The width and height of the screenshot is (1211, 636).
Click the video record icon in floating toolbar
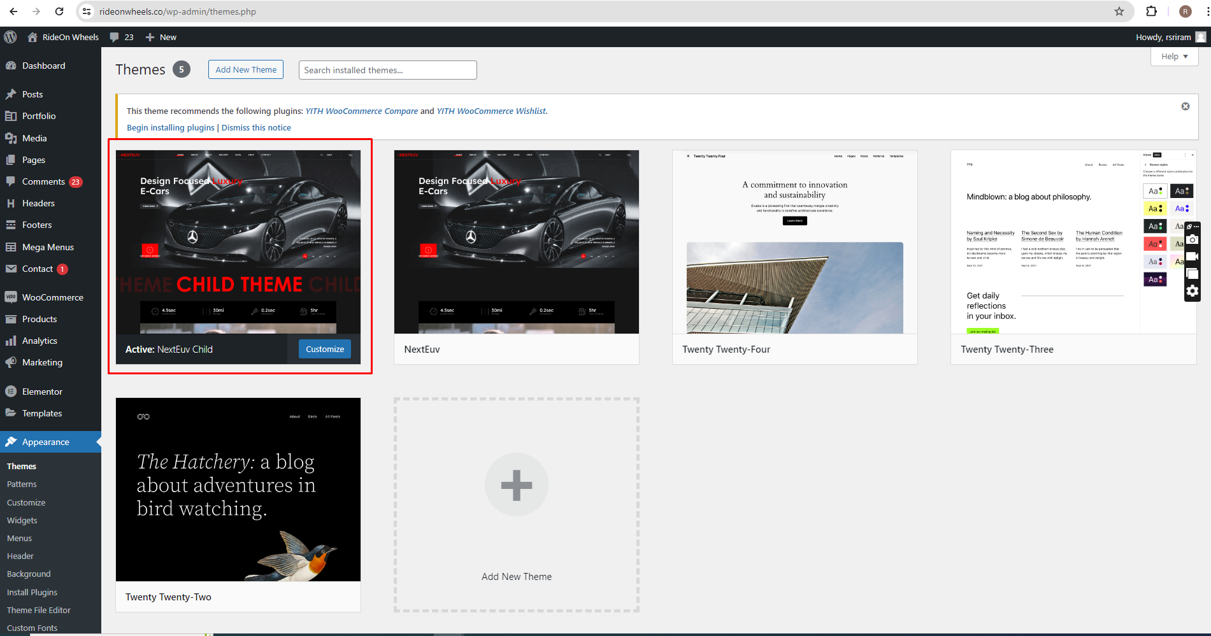(1193, 257)
